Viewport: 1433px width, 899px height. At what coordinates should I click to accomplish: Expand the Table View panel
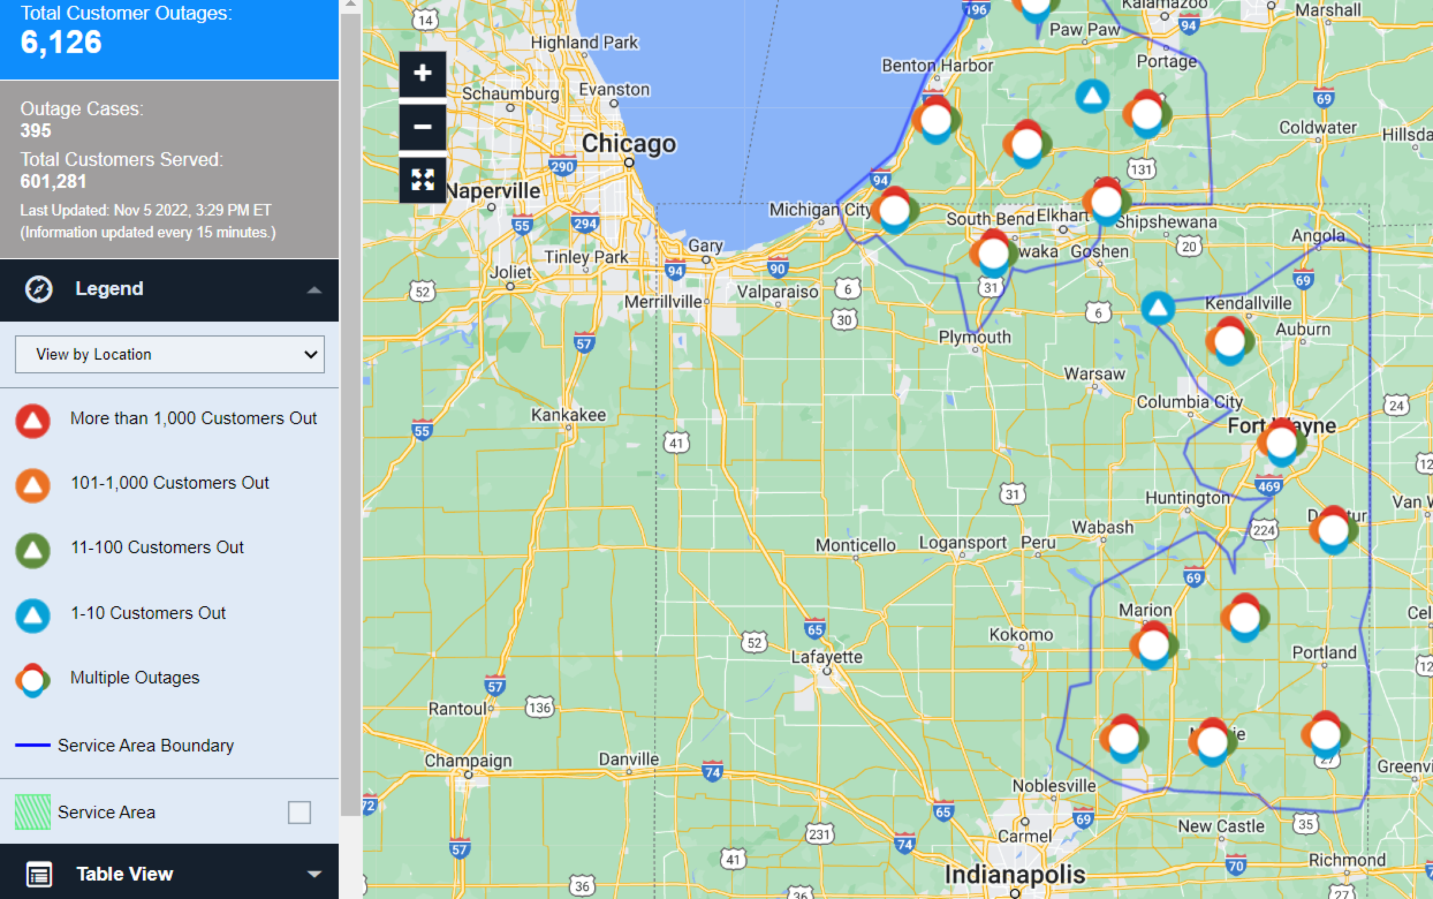pos(314,874)
